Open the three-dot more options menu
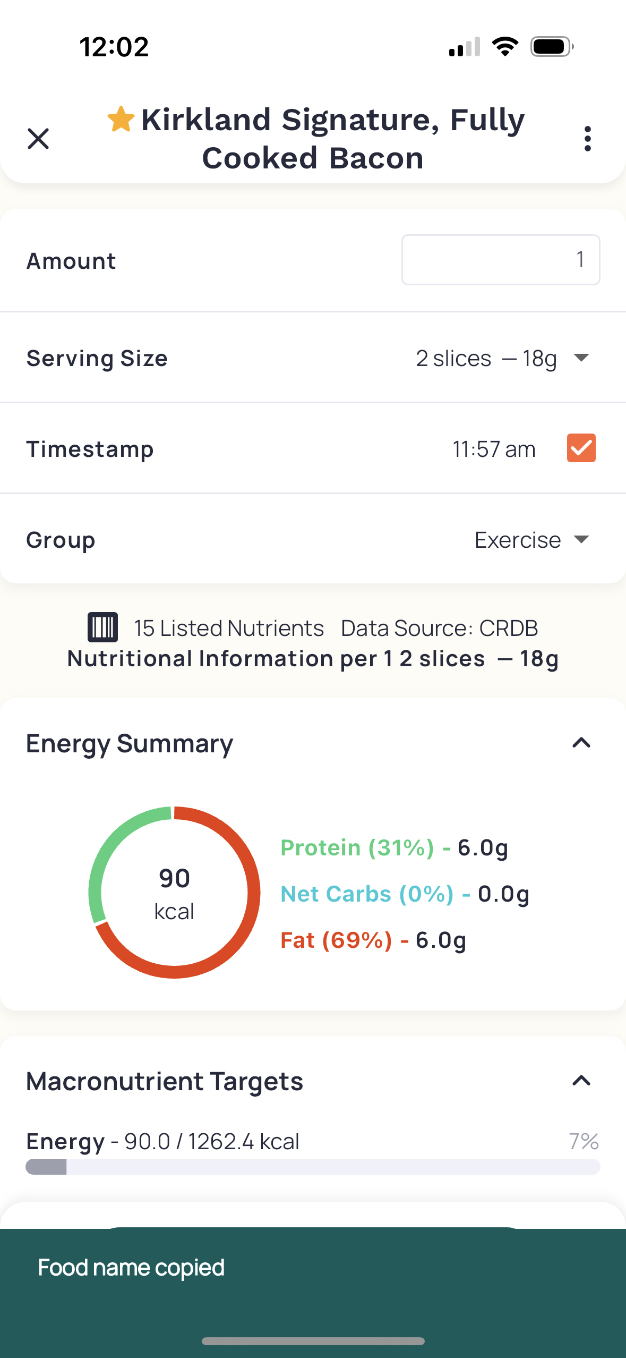 tap(587, 139)
